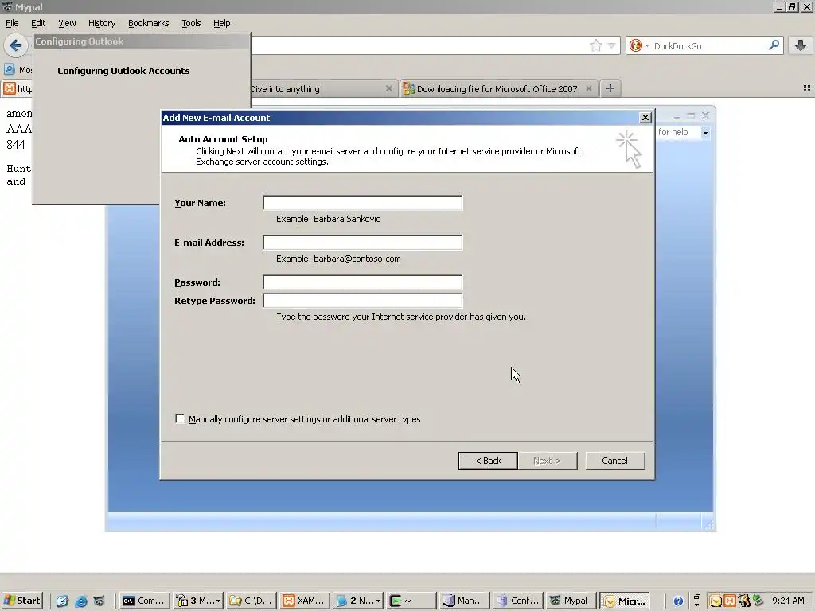The height and width of the screenshot is (611, 815).
Task: Select the XAMPP 'http' tab in Mypal
Action: (x=17, y=89)
